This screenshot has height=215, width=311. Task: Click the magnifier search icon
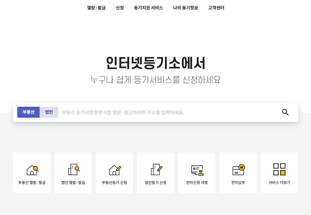click(285, 112)
